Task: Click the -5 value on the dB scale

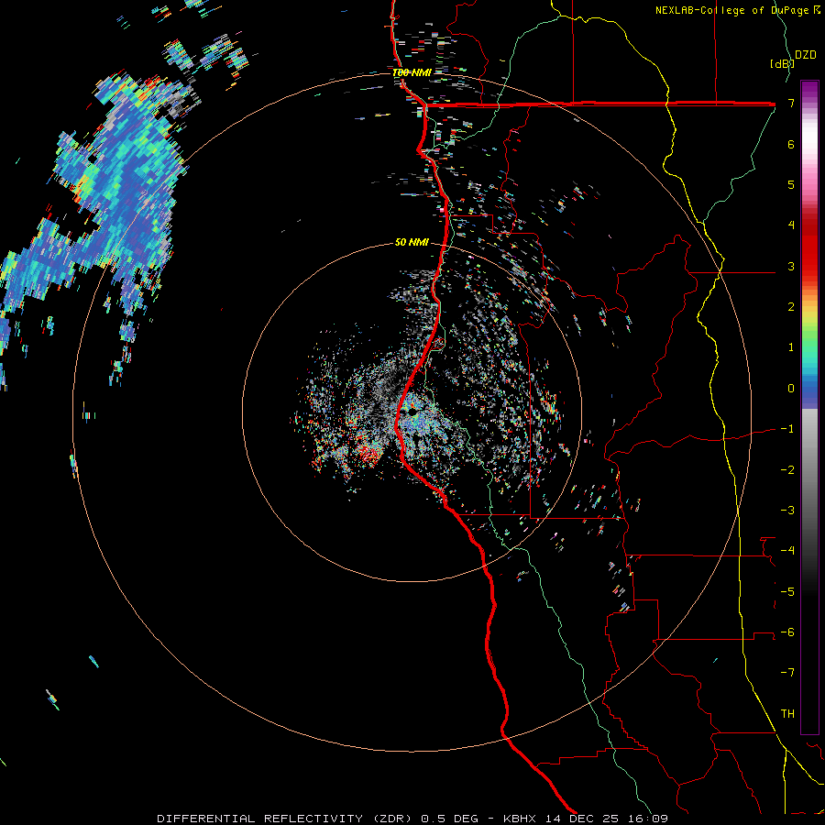Action: coord(787,592)
